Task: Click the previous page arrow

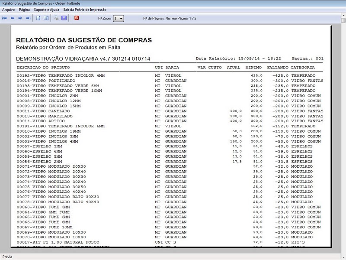Action: (13, 18)
